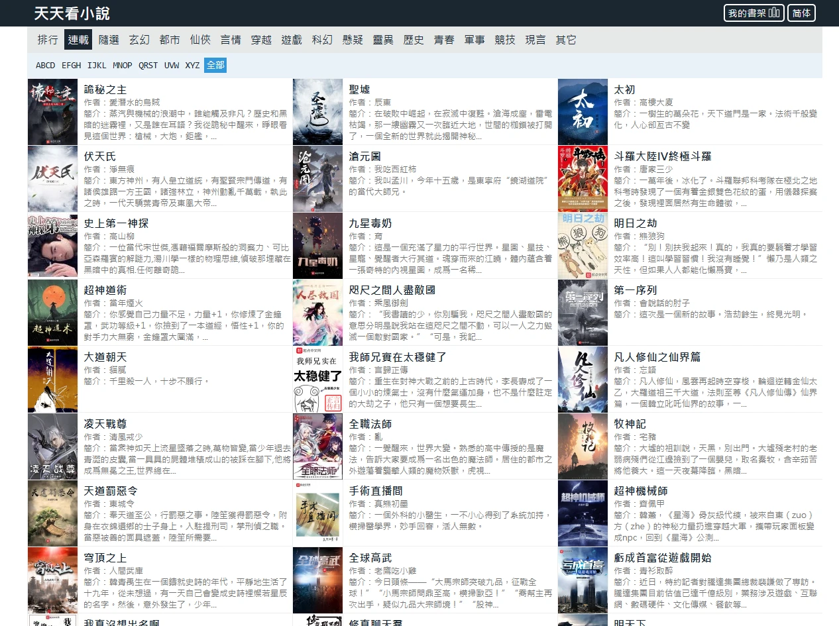Select the 全部 alphabet filter
This screenshot has height=626, width=839.
pyautogui.click(x=215, y=65)
